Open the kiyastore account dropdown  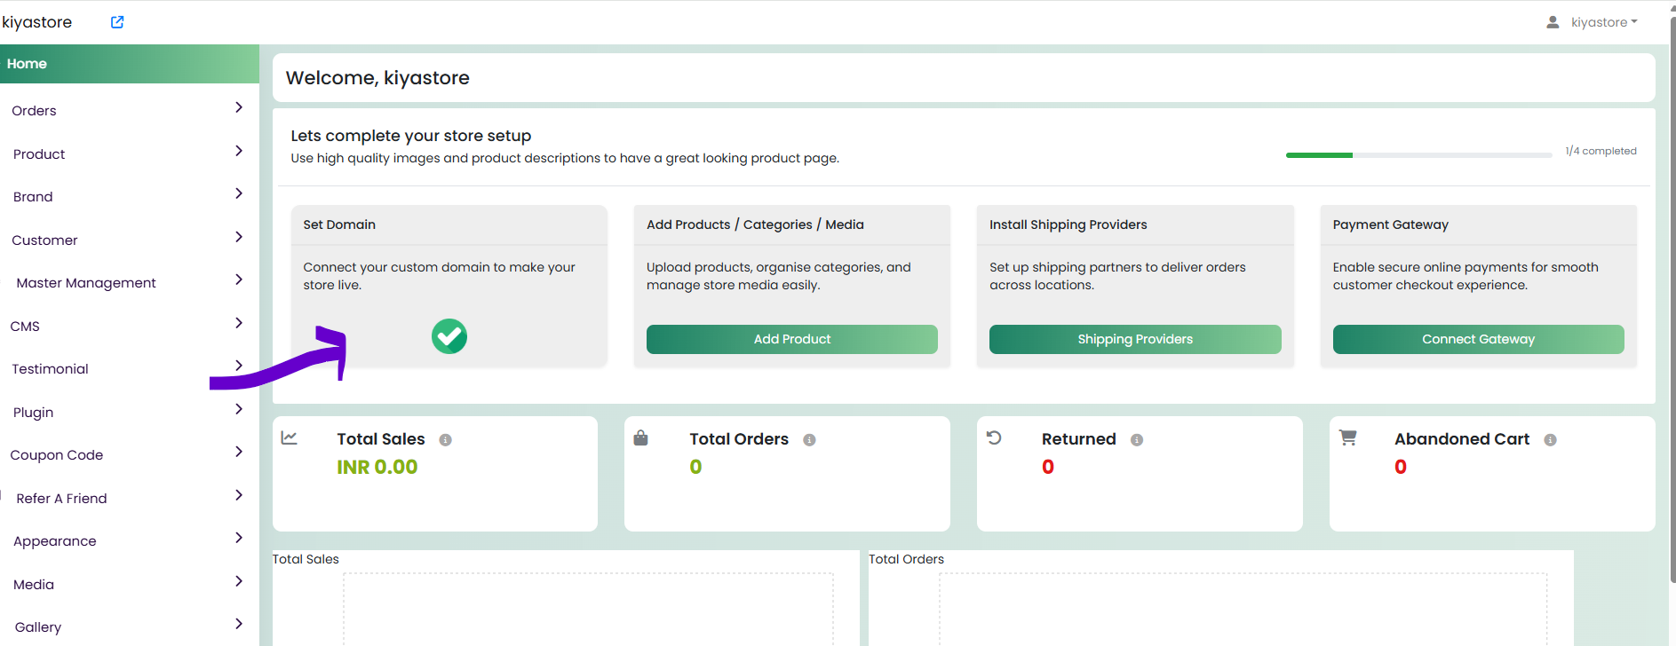click(1604, 22)
